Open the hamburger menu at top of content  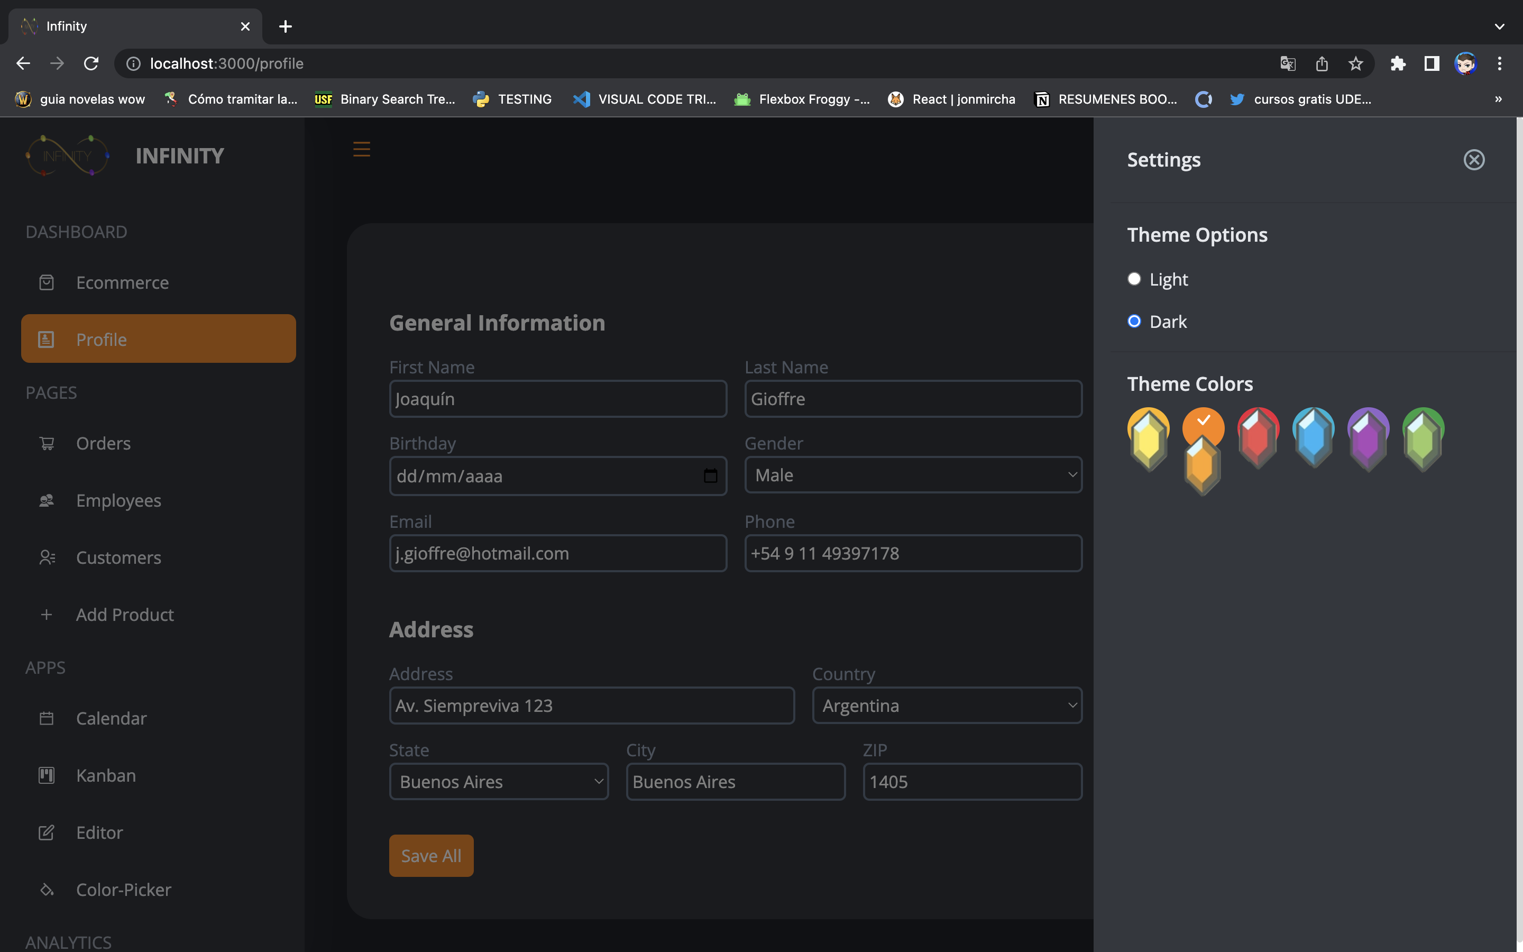(362, 149)
